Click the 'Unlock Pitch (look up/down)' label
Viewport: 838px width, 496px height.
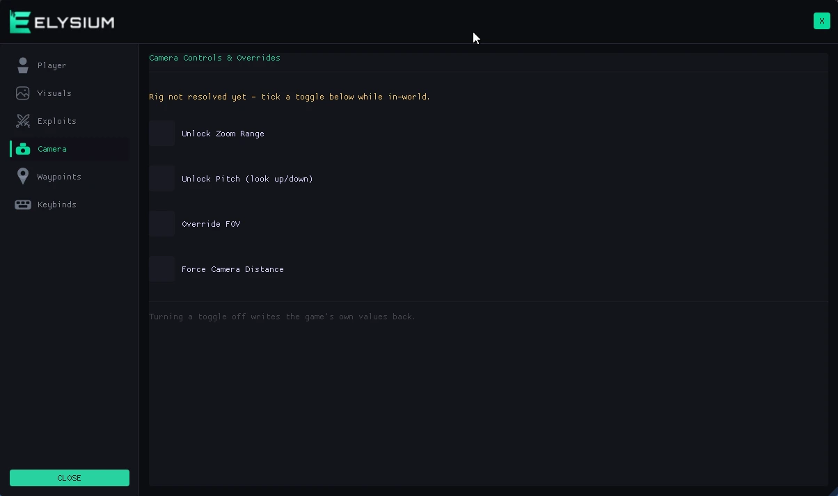pyautogui.click(x=247, y=179)
